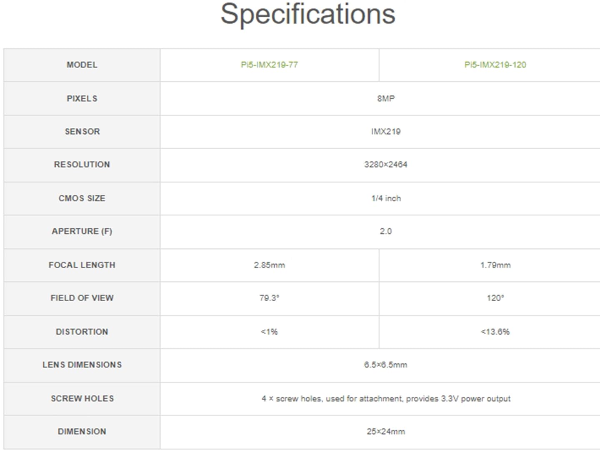Click the screw holes description text
This screenshot has width=600, height=450.
[386, 399]
